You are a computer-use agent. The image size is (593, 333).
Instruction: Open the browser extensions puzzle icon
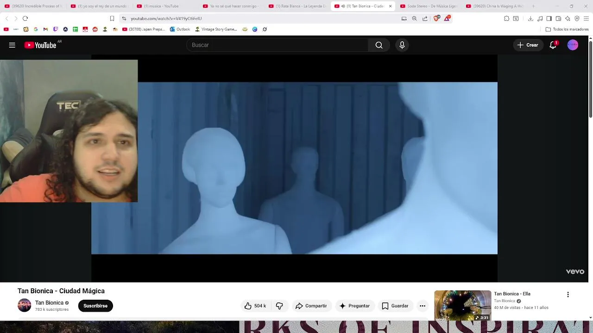click(506, 18)
